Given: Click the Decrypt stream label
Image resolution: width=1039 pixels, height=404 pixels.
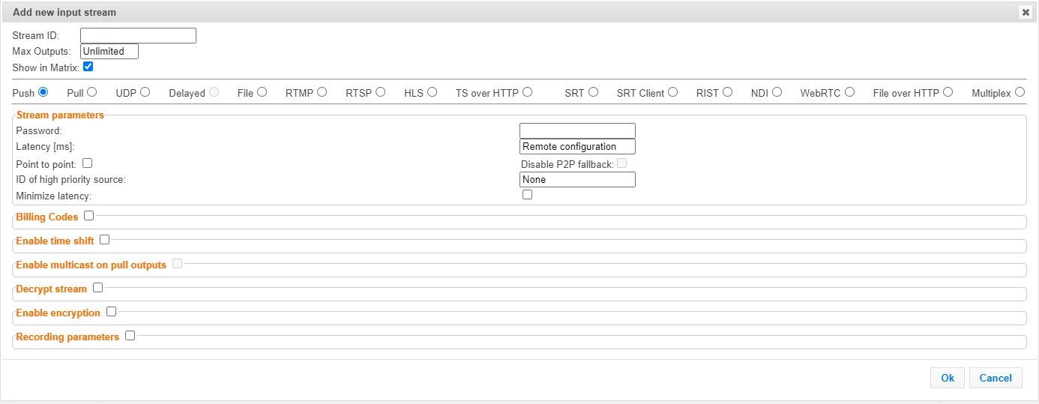Looking at the screenshot, I should pyautogui.click(x=52, y=289).
